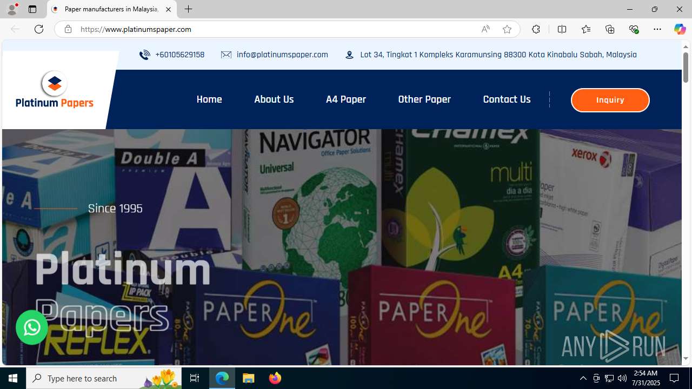Click the envelope icon beside info@platinumspaper.com
The width and height of the screenshot is (692, 389).
click(x=226, y=55)
